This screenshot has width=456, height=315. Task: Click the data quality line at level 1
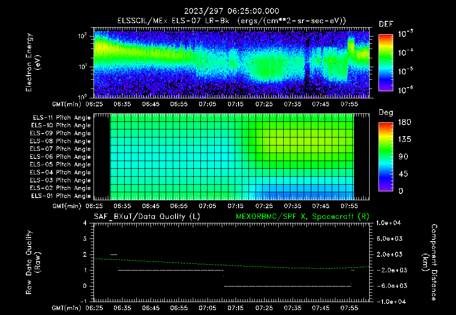[x=171, y=270]
